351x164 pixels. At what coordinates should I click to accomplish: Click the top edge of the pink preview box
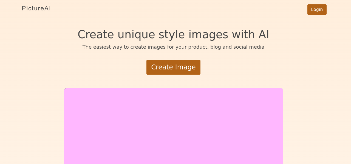click(173, 89)
